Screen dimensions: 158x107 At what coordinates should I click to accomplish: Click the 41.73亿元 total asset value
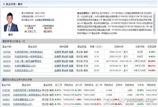(30, 32)
